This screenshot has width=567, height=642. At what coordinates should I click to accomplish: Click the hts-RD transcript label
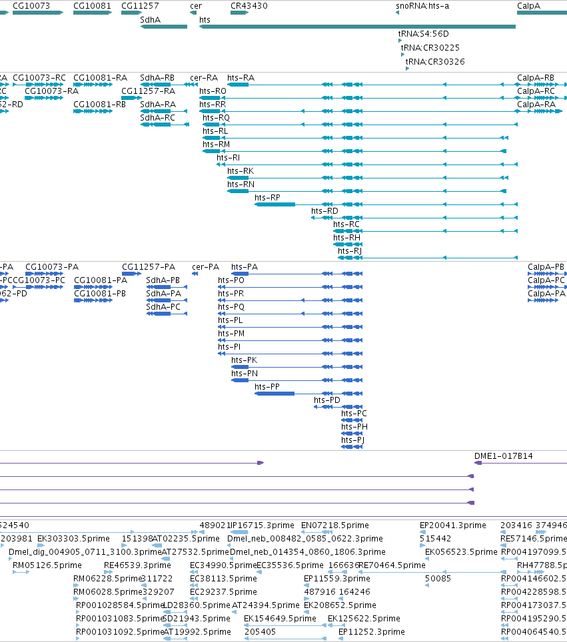(x=325, y=211)
